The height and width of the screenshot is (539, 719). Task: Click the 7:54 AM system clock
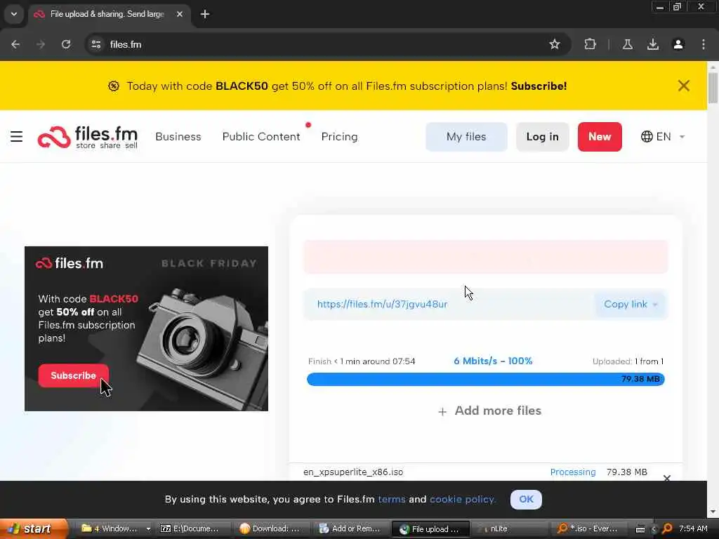693,529
